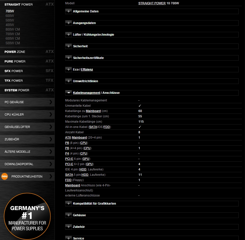Open Mainboard link in Kabellänge row
Image resolution: width=245 pixels, height=240 pixels.
(x=93, y=111)
